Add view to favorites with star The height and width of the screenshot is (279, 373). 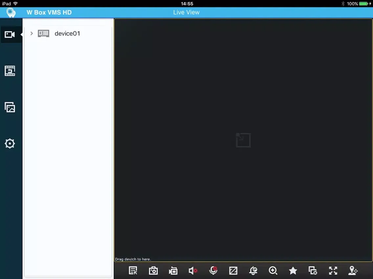click(x=293, y=270)
